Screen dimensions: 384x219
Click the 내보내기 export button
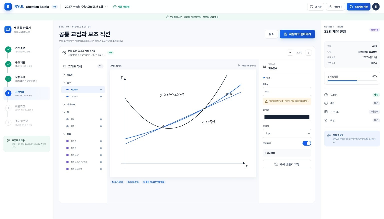pyautogui.click(x=335, y=7)
